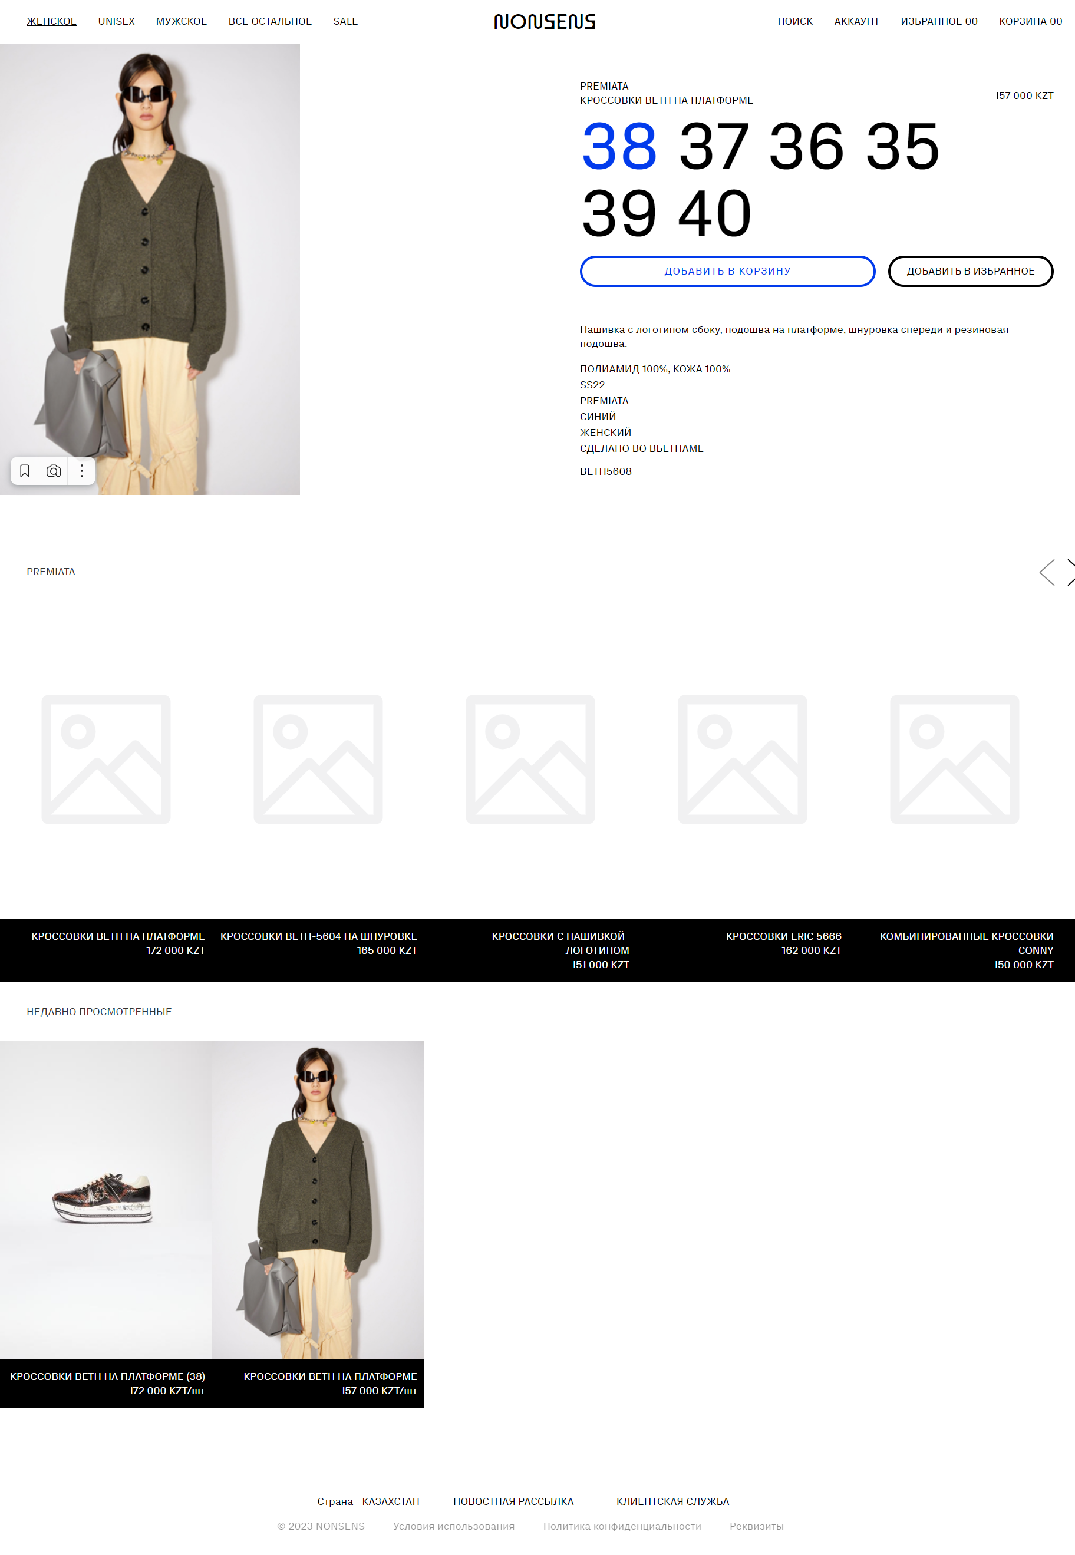Open the МУЖСКОЕ menu
The width and height of the screenshot is (1075, 1555).
pyautogui.click(x=181, y=22)
